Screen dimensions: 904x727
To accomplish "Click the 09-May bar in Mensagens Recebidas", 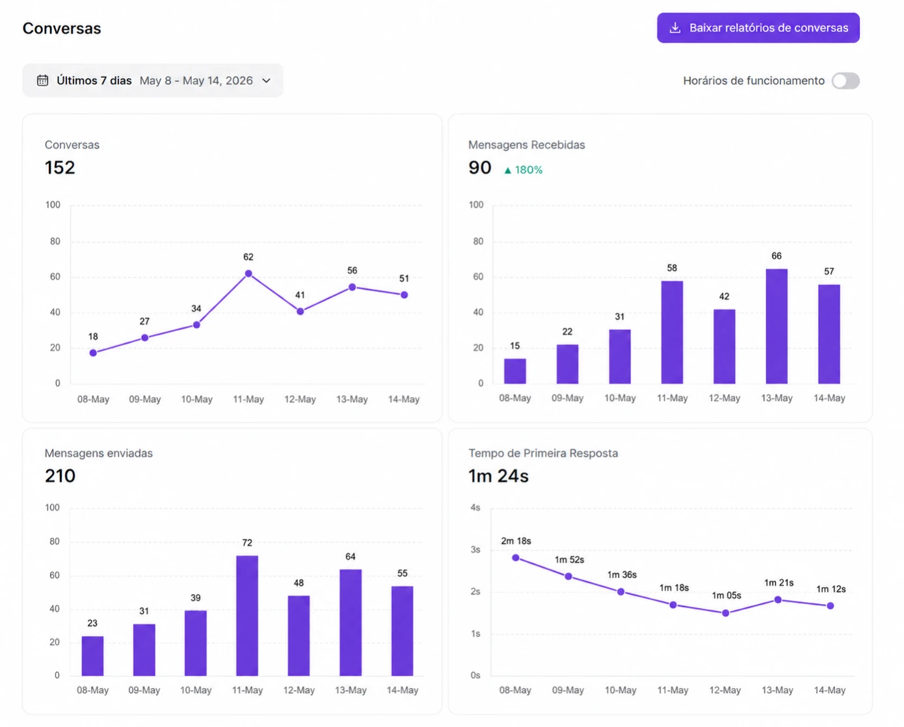I will [x=567, y=364].
